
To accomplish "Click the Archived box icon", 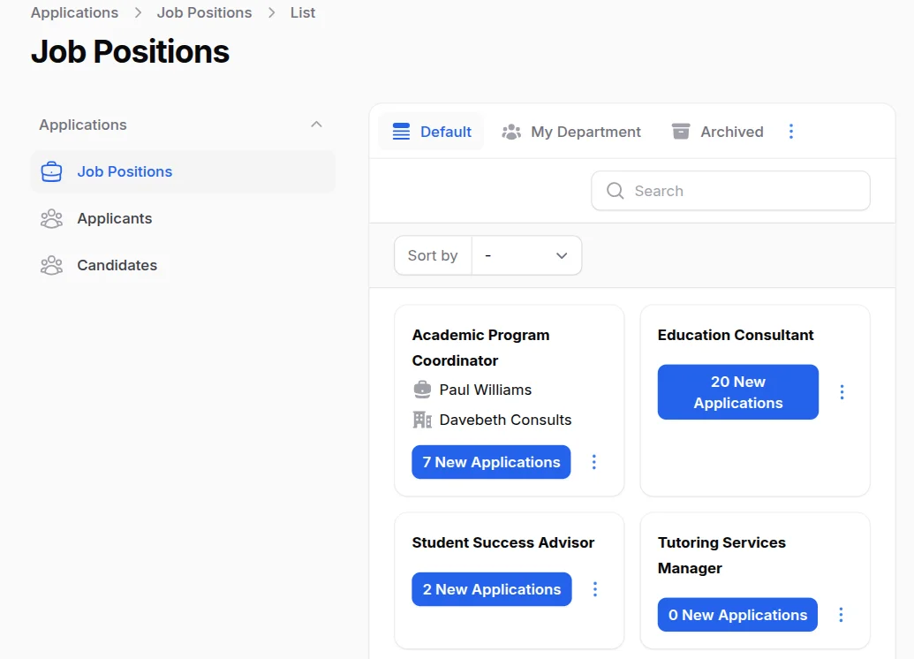I will (681, 132).
